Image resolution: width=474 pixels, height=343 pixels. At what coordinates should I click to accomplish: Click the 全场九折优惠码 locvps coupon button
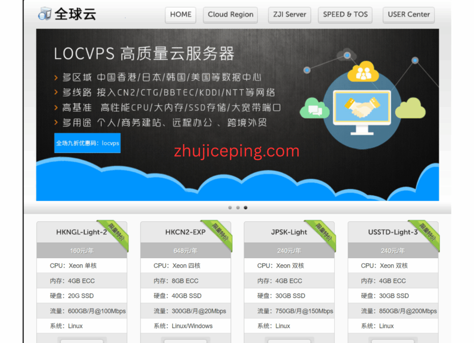tap(87, 143)
